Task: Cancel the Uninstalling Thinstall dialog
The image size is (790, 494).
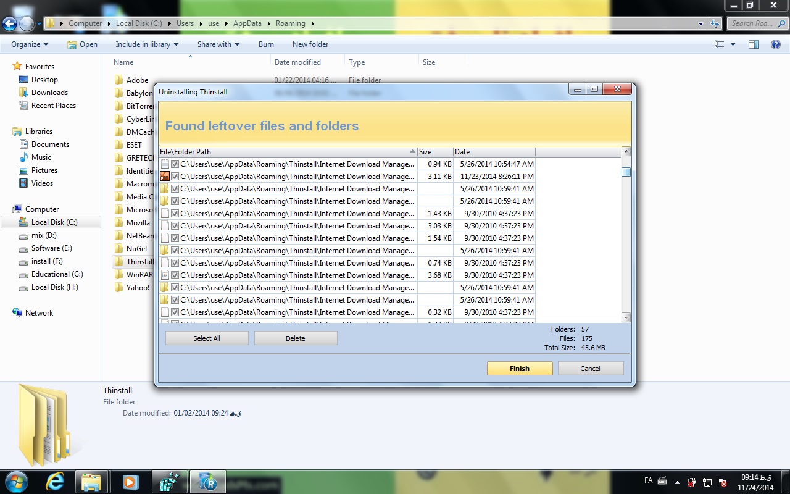Action: (x=591, y=369)
